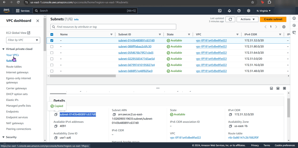Open AWS CloudShell icon in top bar
Screen dimensions: 298x148
point(220,11)
